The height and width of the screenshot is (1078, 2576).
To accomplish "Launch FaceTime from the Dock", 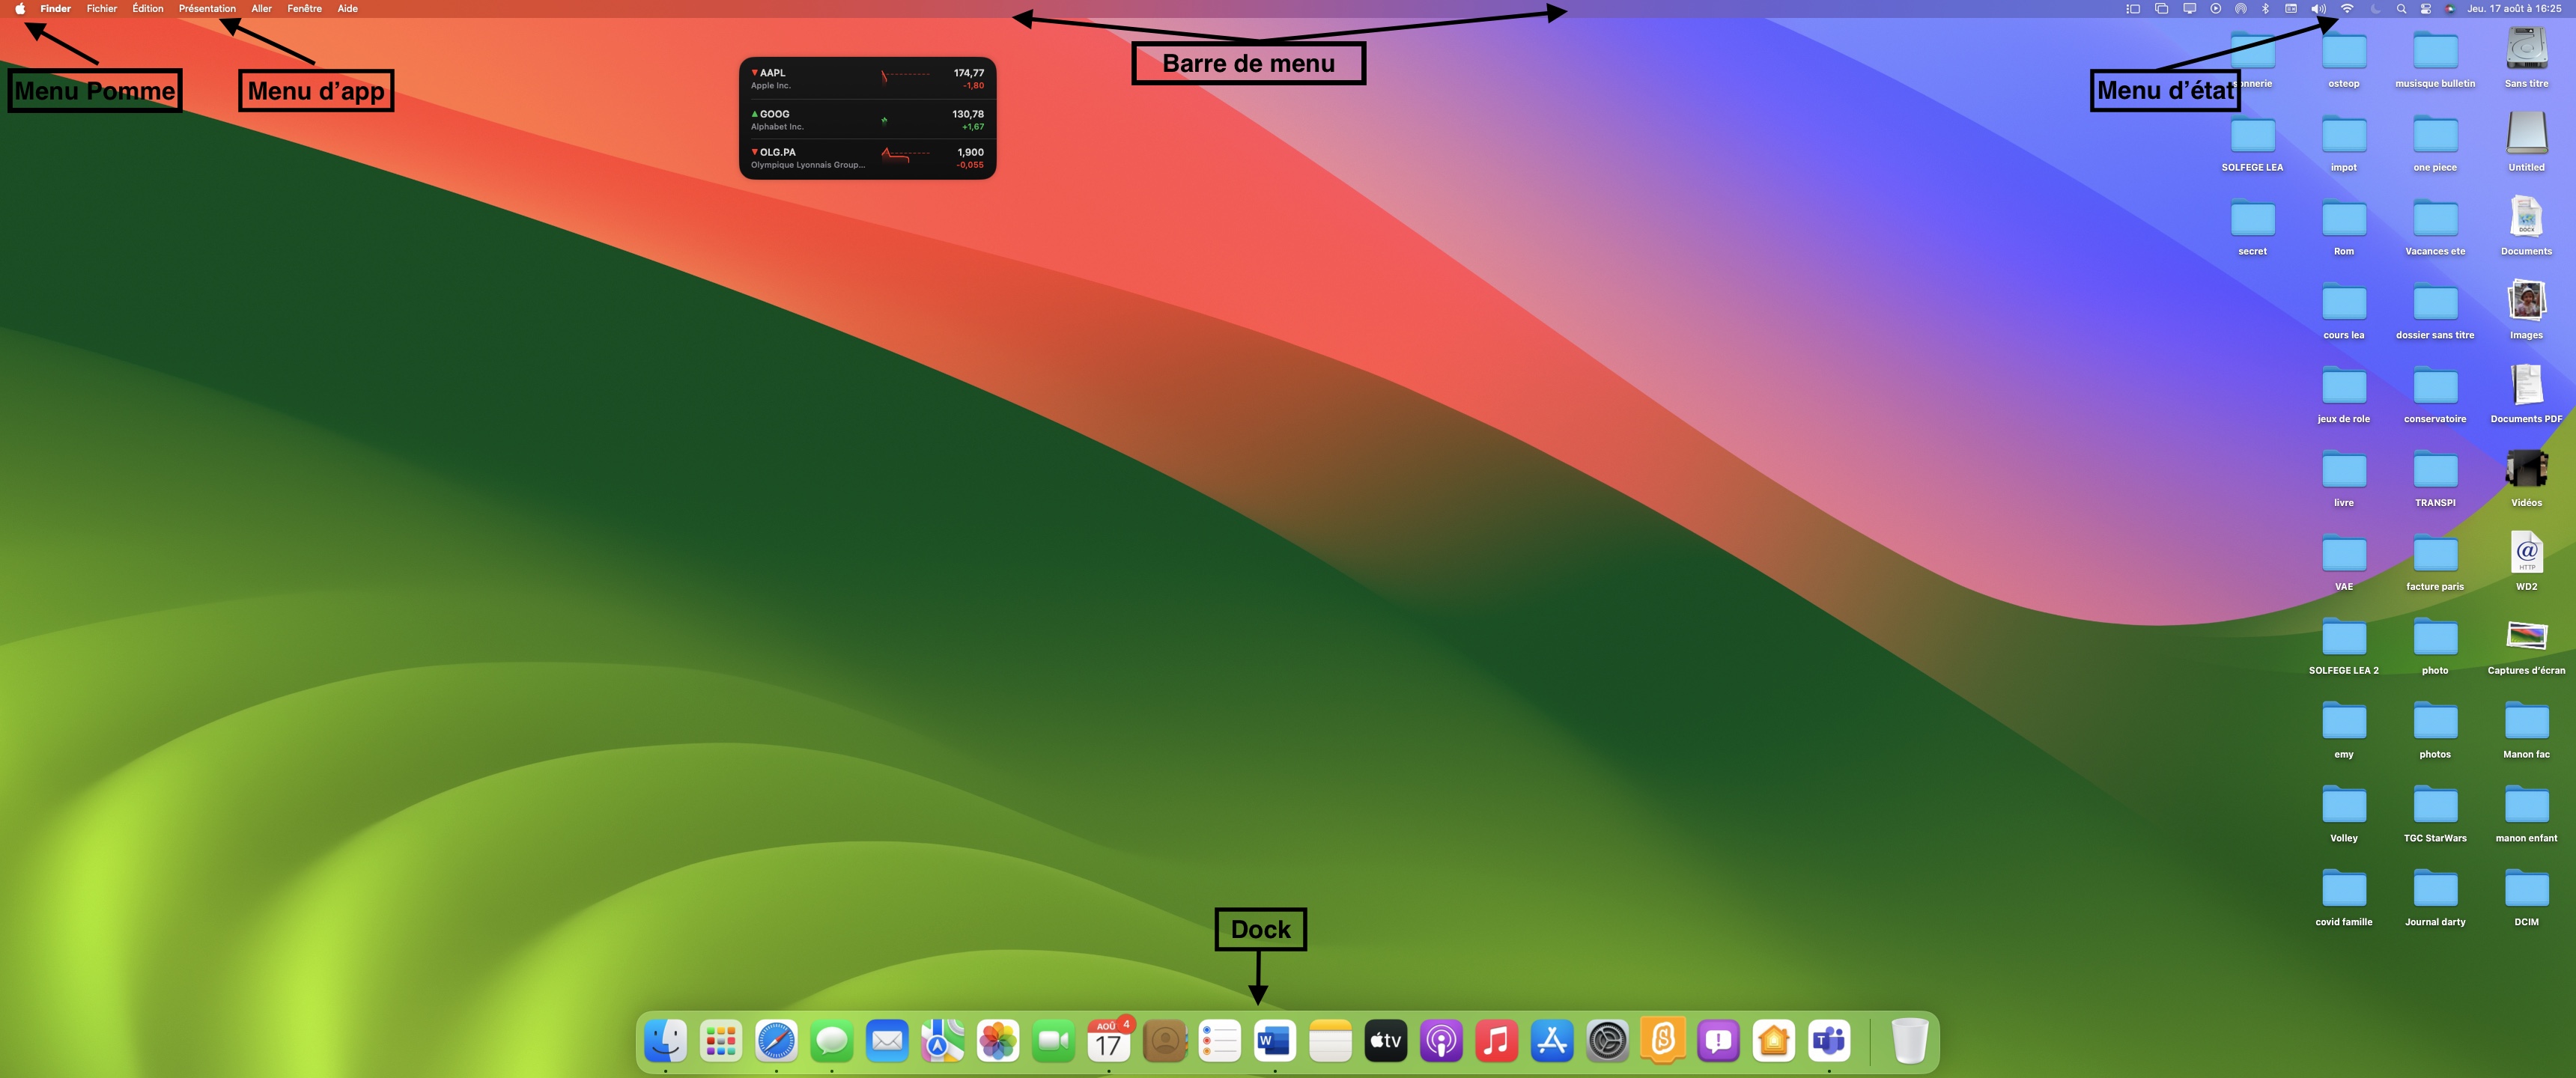I will 1053,1041.
